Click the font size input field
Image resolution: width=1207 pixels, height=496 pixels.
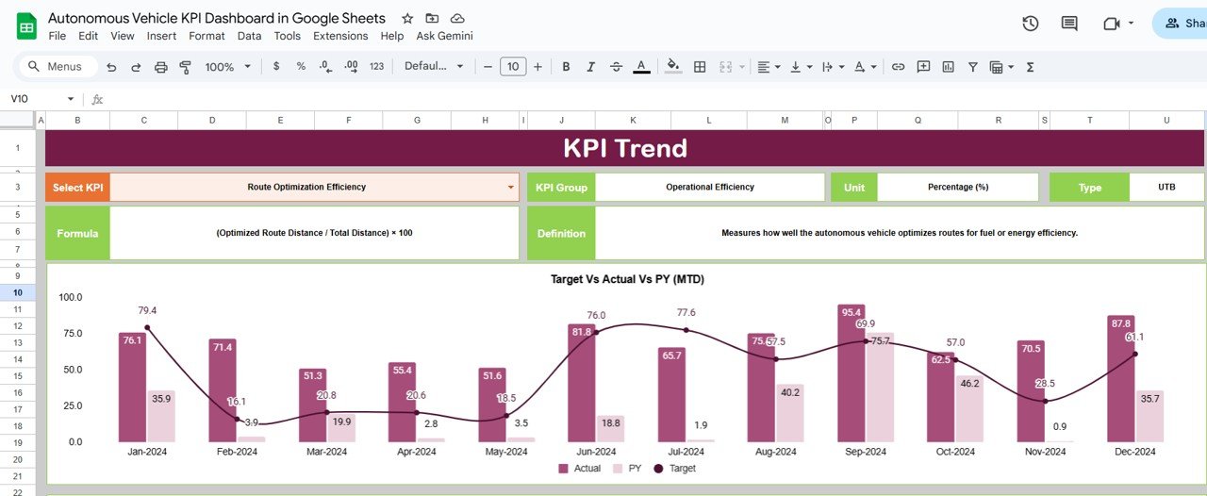[x=512, y=67]
